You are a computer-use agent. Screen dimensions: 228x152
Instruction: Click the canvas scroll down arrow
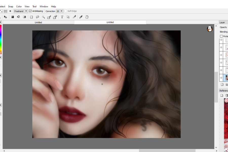pos(216,147)
